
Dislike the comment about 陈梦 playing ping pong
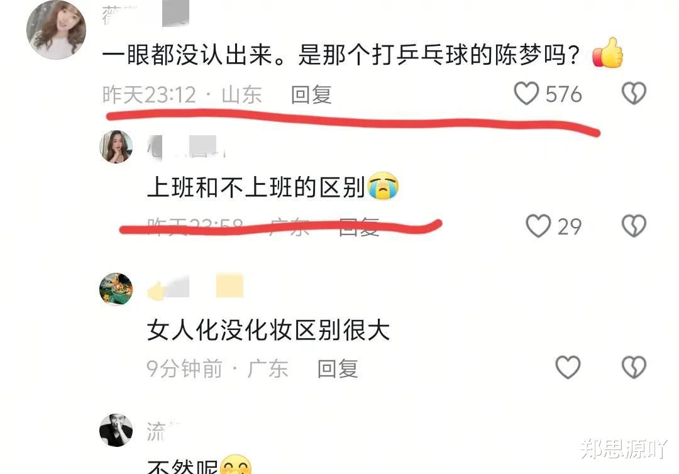634,94
